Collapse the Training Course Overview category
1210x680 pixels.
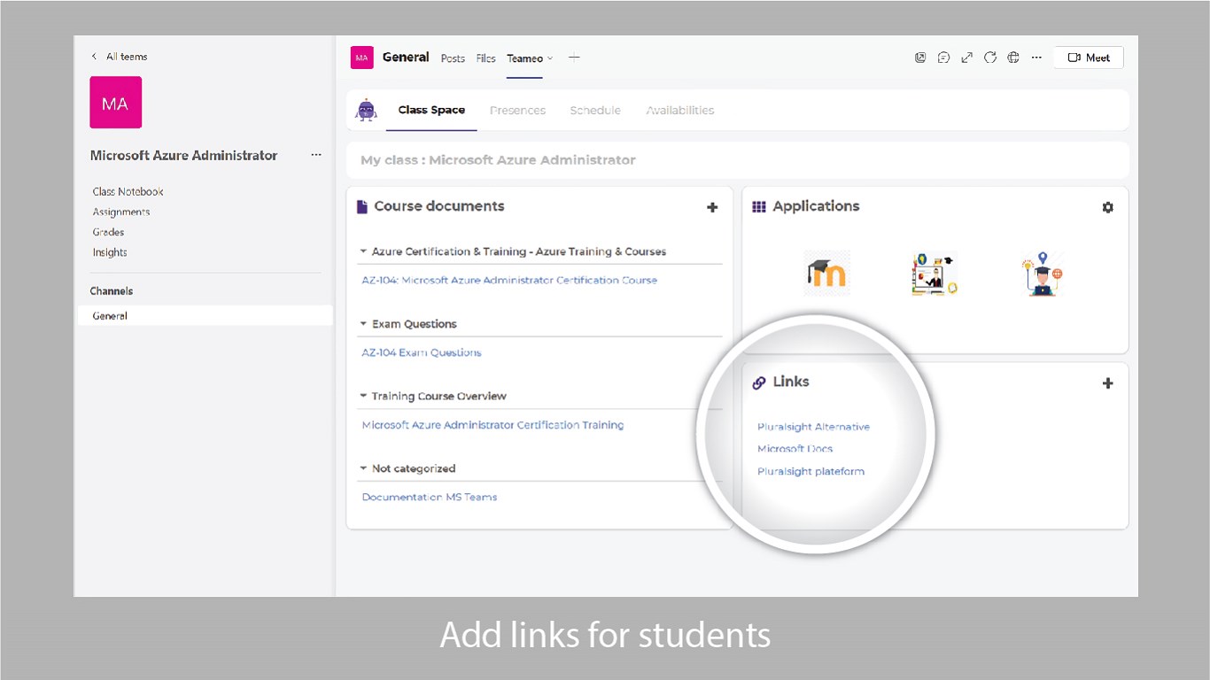click(x=363, y=396)
